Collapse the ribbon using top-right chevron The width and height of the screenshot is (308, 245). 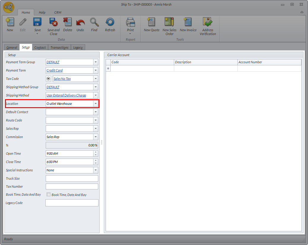(302, 12)
